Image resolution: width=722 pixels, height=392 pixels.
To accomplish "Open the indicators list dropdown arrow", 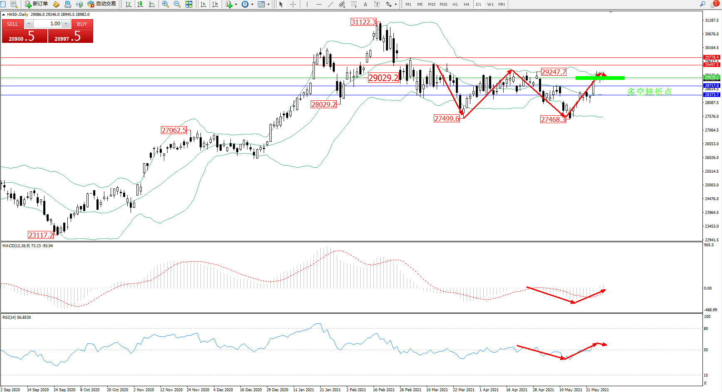I will [x=236, y=5].
